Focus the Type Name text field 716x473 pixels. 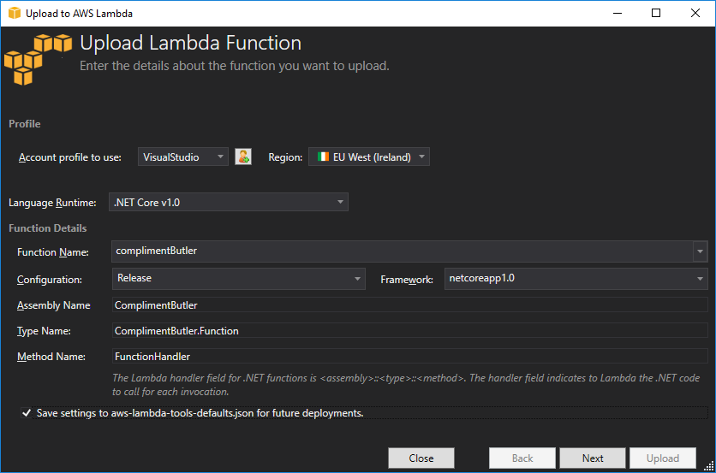(x=409, y=330)
